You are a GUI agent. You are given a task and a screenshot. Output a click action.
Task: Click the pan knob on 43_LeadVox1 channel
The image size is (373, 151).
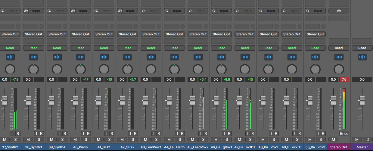pos(151,70)
